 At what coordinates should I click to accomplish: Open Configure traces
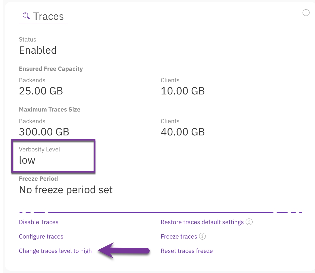41,237
